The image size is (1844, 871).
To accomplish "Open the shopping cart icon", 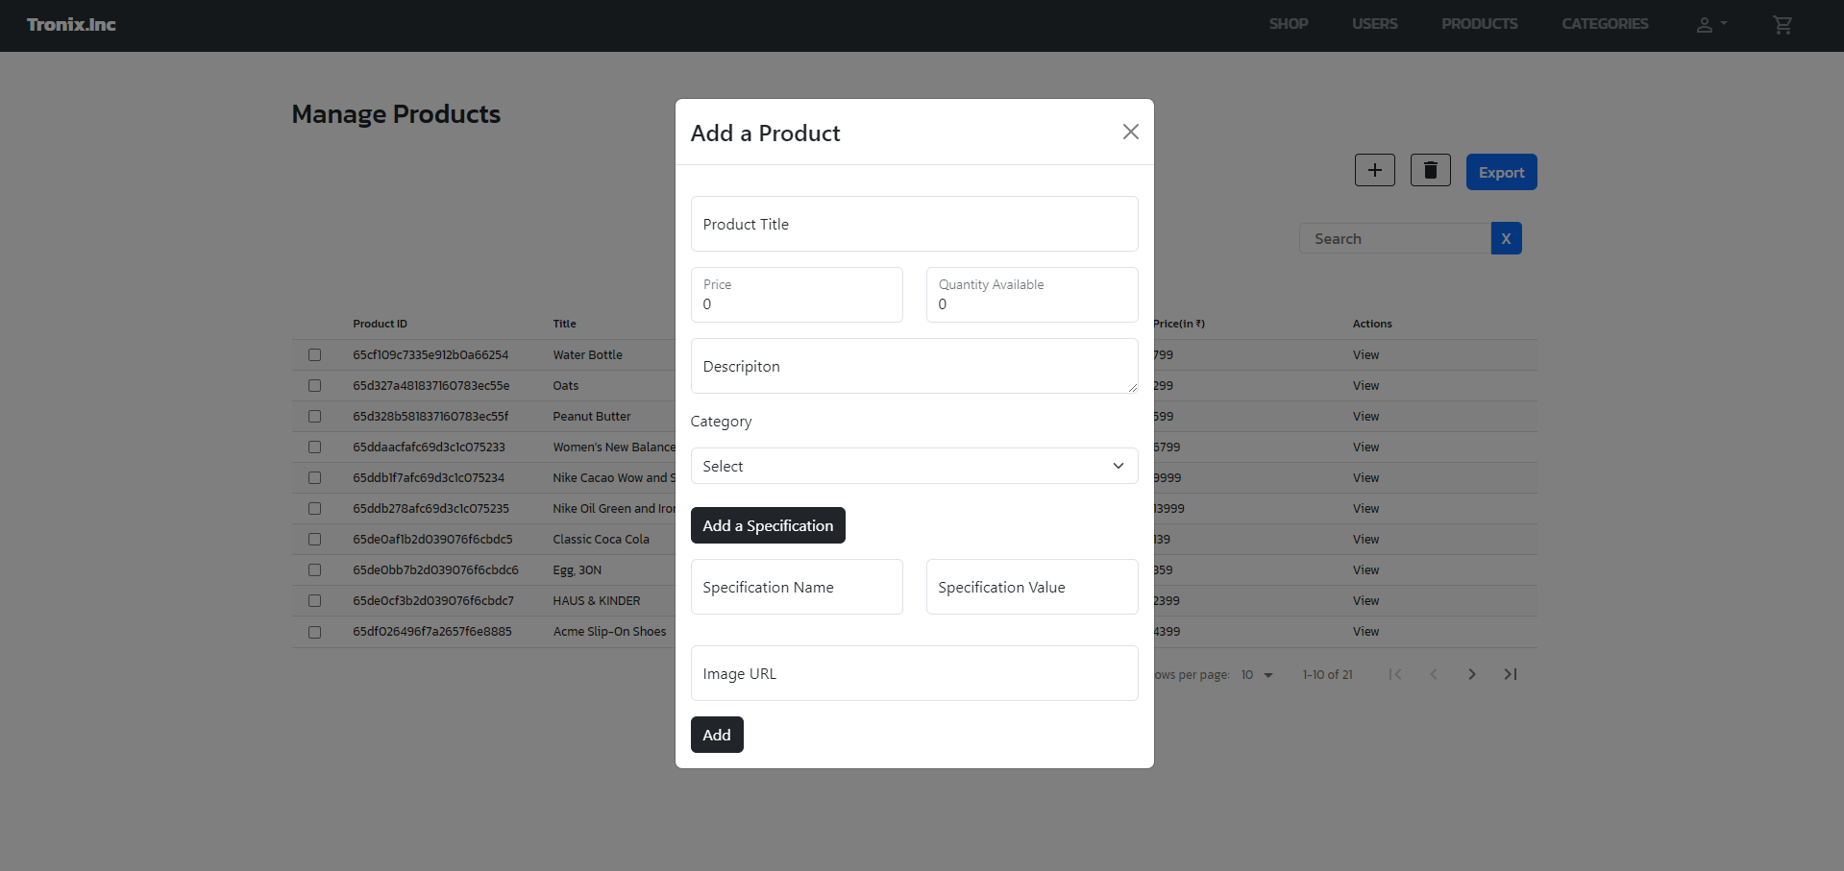I will 1783,25.
